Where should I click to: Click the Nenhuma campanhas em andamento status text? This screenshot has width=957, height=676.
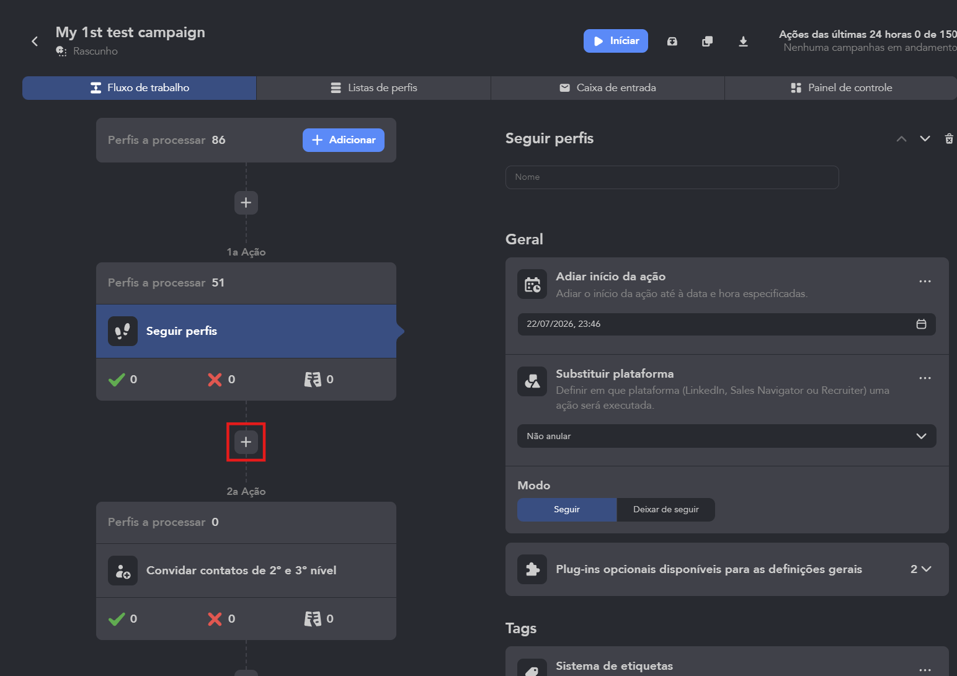(870, 48)
